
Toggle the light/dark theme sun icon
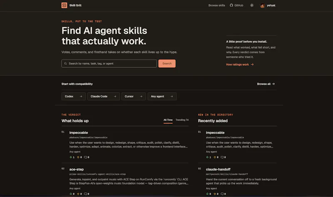pos(252,5)
